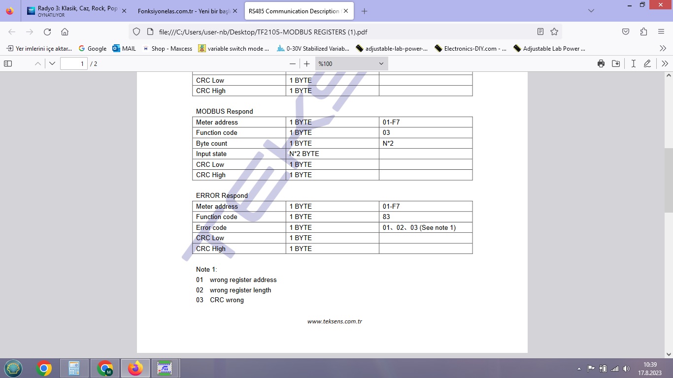Viewport: 673px width, 378px height.
Task: Select the draw annotation tool
Action: click(x=647, y=63)
